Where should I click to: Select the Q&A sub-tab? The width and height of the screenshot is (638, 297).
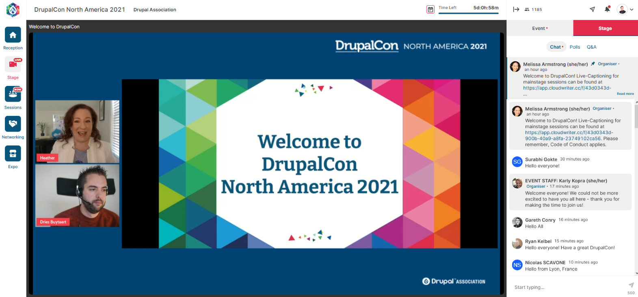591,47
